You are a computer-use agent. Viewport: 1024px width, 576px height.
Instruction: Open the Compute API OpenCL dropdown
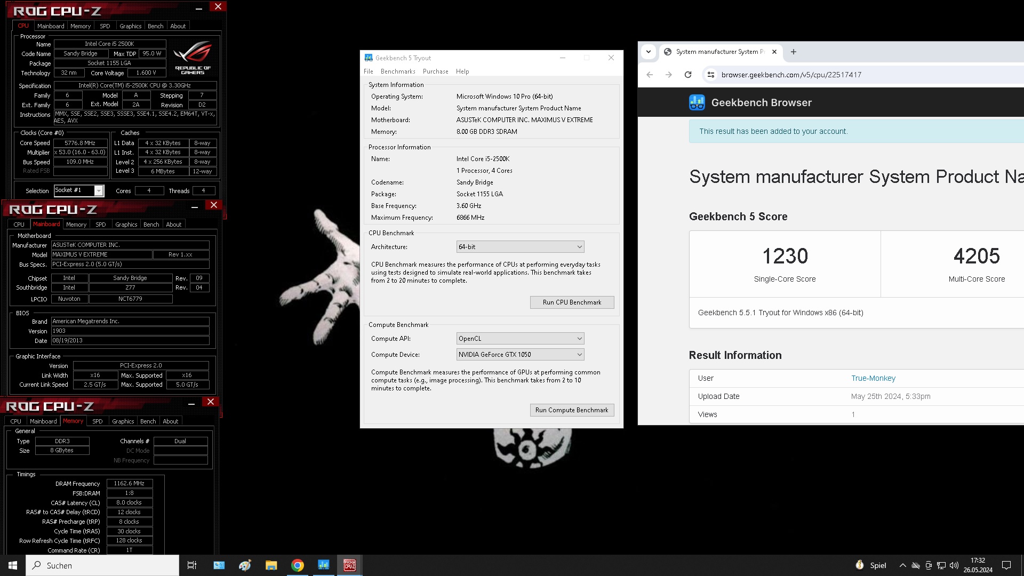(x=520, y=339)
